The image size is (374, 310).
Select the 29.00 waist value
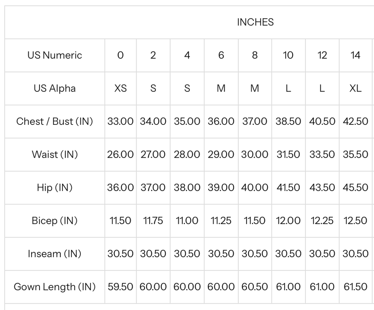click(x=221, y=154)
